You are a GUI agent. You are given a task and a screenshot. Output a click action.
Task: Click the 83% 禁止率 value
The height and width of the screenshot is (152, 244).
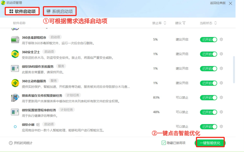point(156,98)
